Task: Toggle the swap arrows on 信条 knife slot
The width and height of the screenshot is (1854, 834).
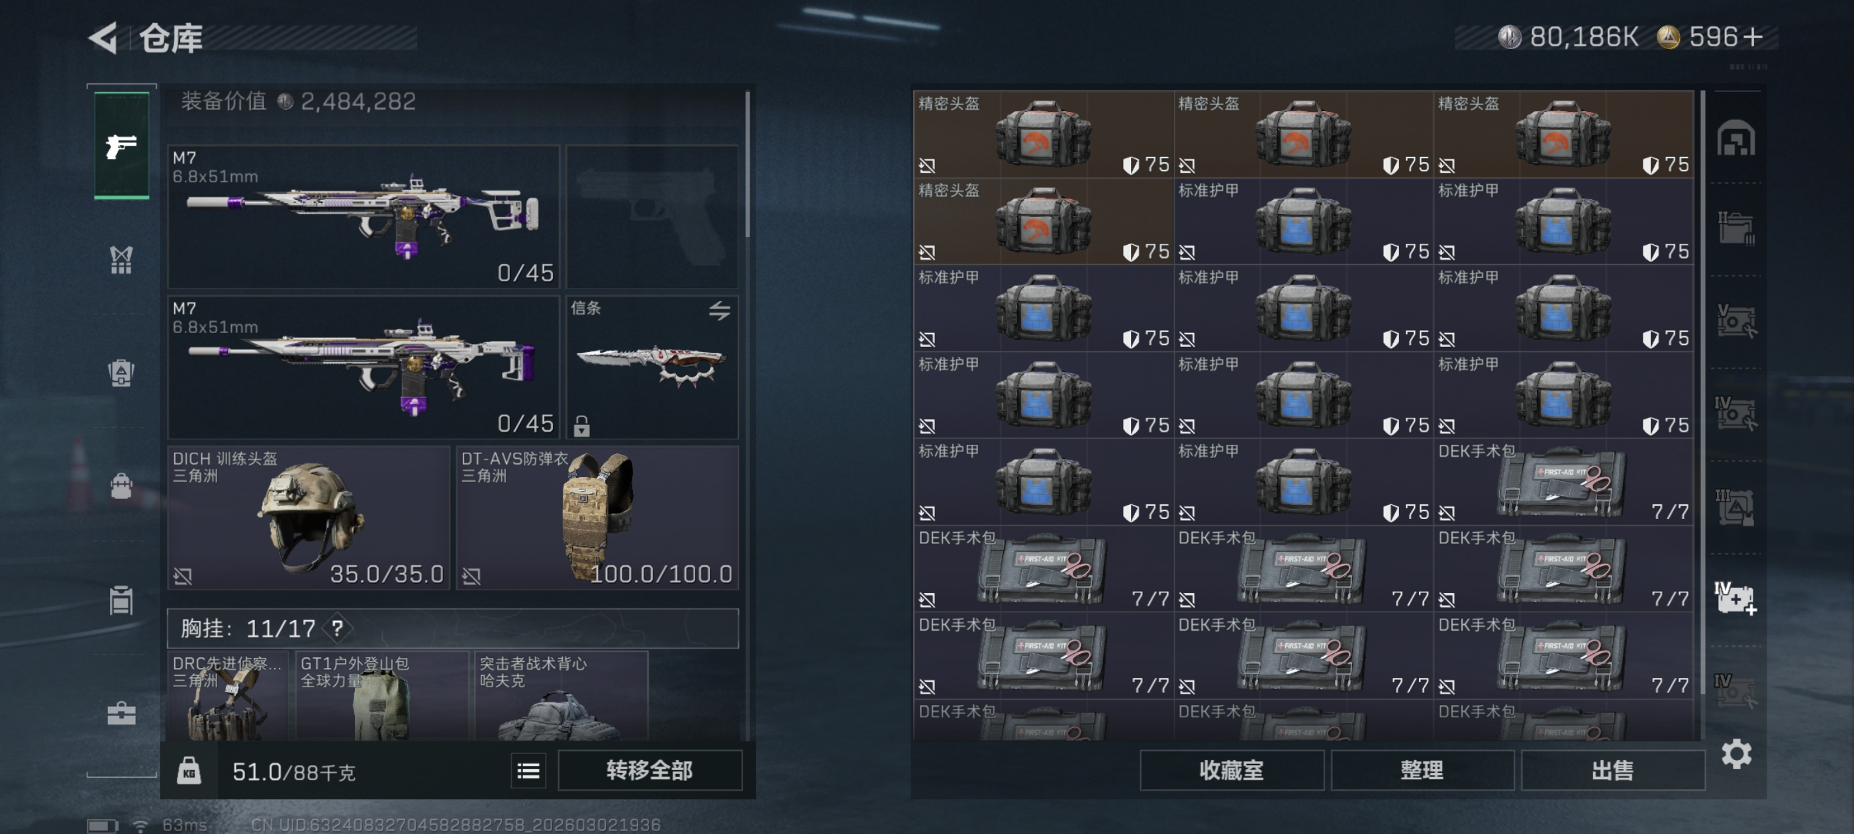Action: tap(719, 311)
